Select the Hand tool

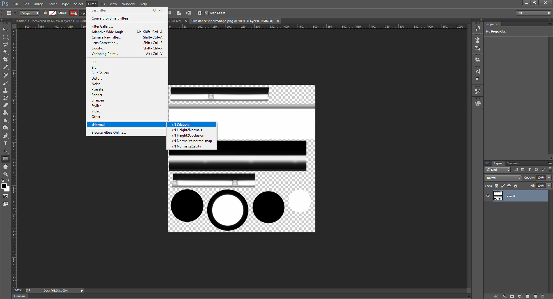click(5, 167)
